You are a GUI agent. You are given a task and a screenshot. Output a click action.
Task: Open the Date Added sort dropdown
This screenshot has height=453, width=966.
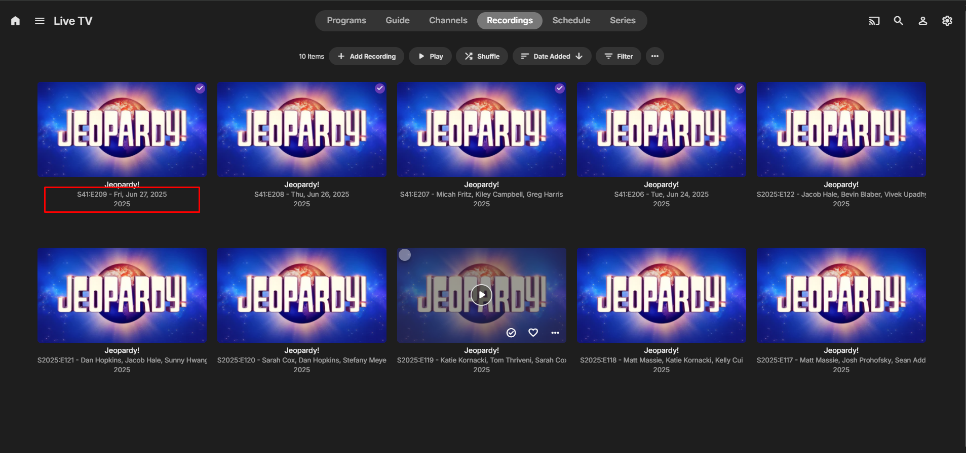(x=552, y=56)
